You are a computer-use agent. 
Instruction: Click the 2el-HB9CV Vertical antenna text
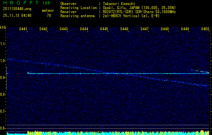[130, 16]
